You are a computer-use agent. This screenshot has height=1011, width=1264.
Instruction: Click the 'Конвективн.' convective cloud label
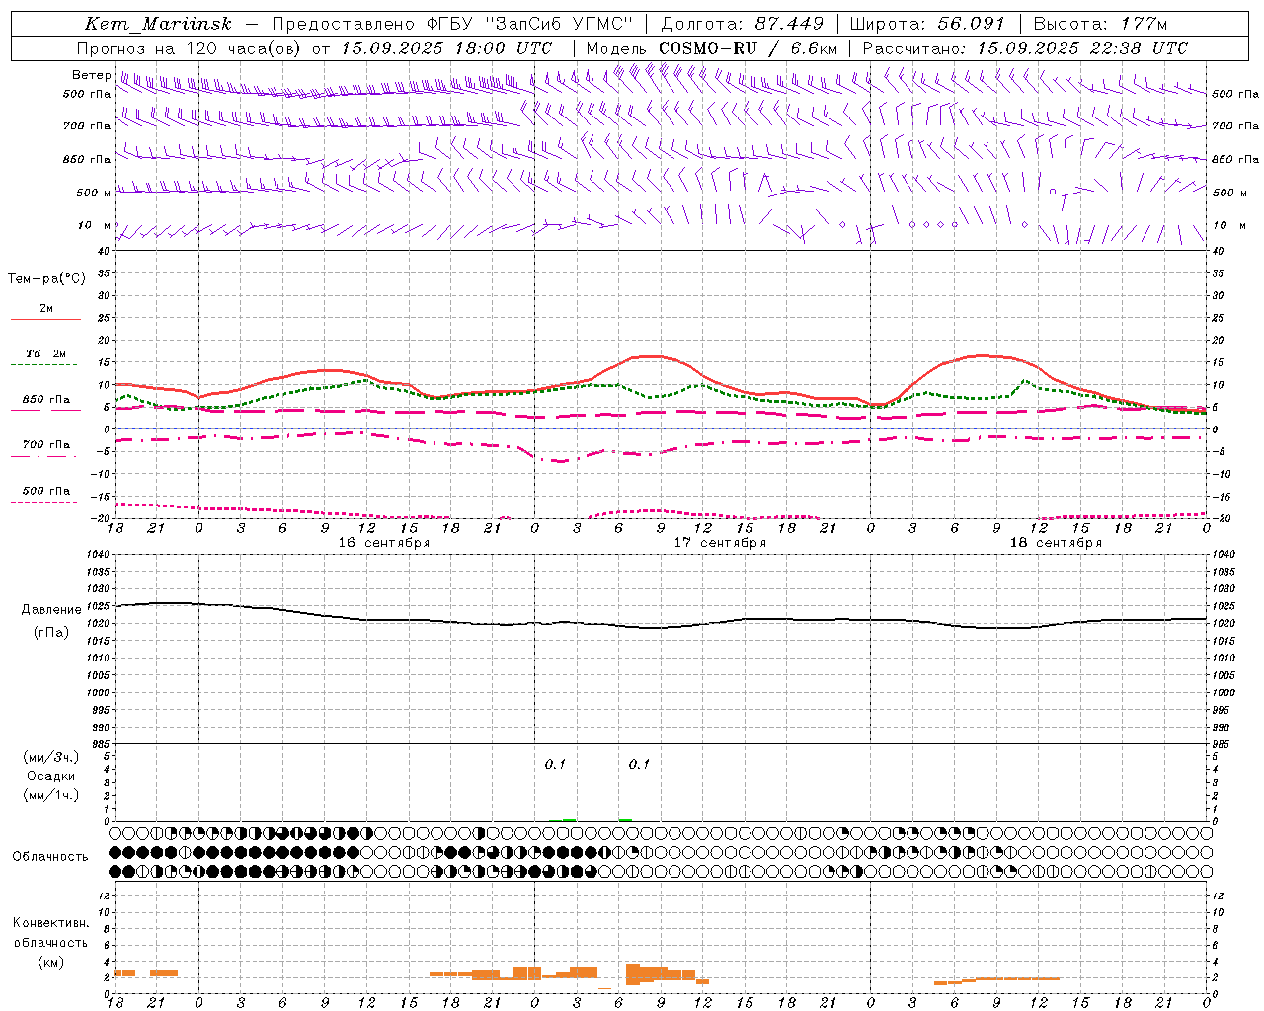point(51,923)
